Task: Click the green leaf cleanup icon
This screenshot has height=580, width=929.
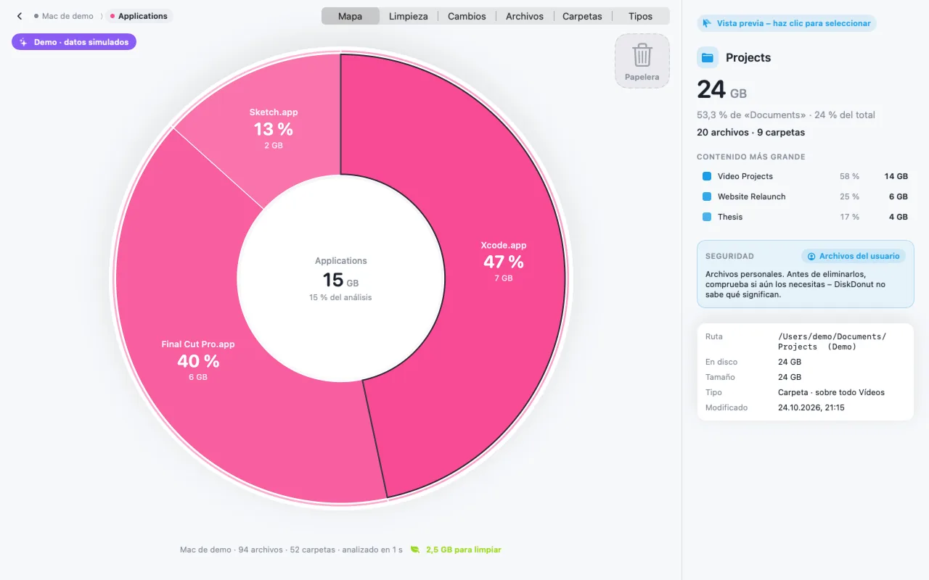Action: tap(415, 550)
